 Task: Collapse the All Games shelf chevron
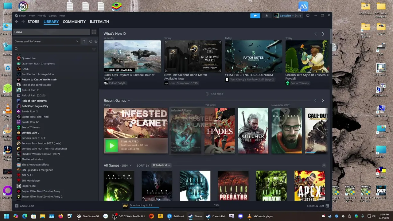click(324, 165)
